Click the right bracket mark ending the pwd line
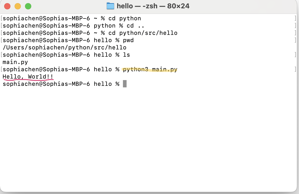The image size is (299, 194). (295, 40)
